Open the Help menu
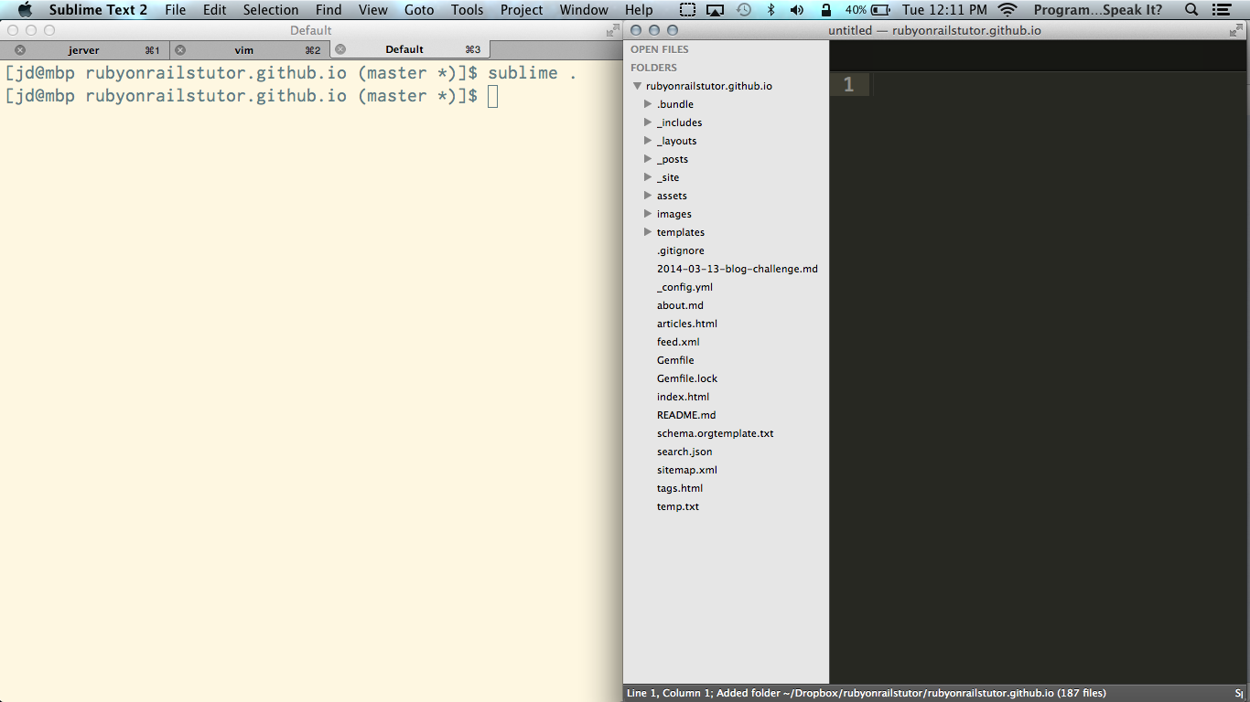1250x702 pixels. coord(639,10)
